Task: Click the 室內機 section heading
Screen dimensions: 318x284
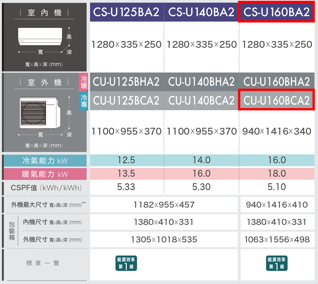Action: (x=44, y=13)
